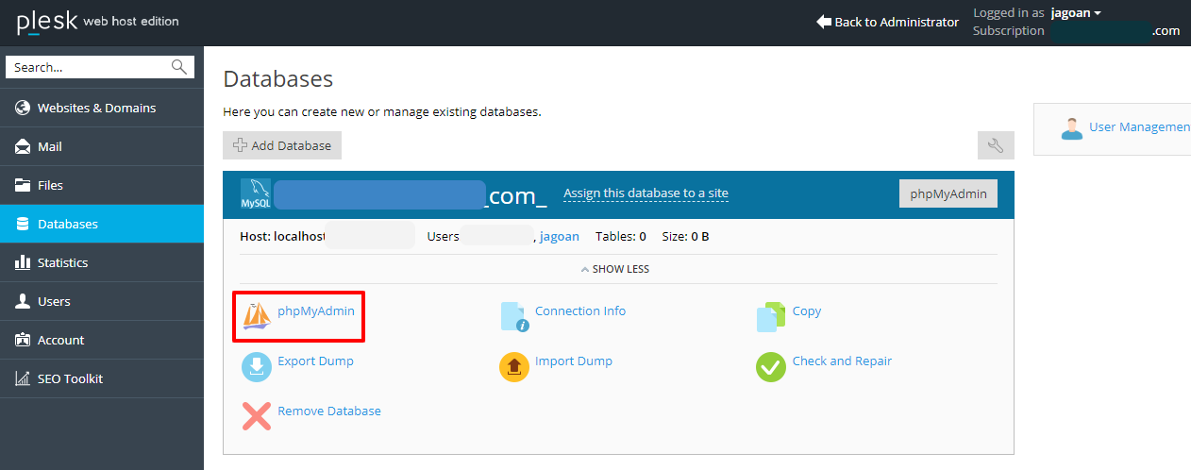Screen dimensions: 1191x470
Task: Click the 'Size: 0 B' text
Action: point(685,236)
